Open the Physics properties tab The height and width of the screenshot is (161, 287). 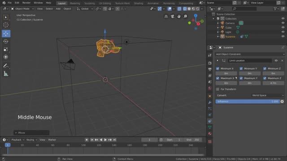point(210,115)
